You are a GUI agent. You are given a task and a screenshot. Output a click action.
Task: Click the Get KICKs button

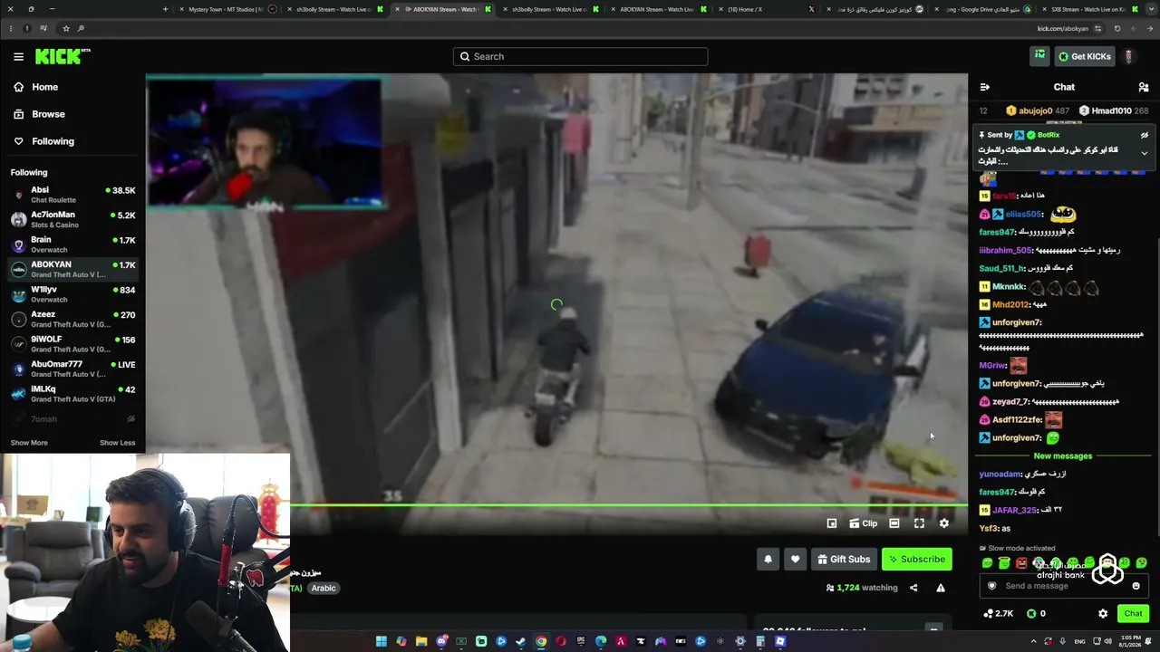tap(1084, 56)
